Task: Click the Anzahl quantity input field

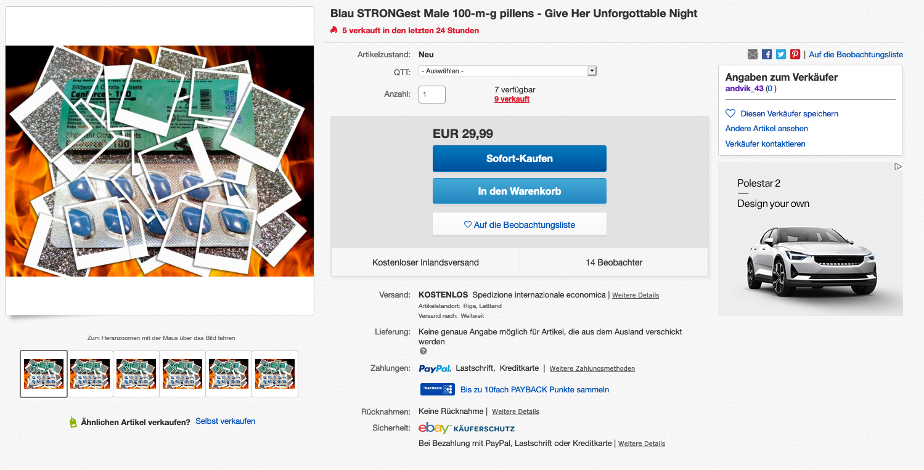Action: click(431, 94)
